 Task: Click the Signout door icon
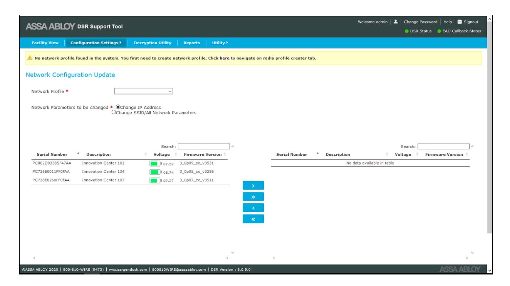(x=460, y=22)
